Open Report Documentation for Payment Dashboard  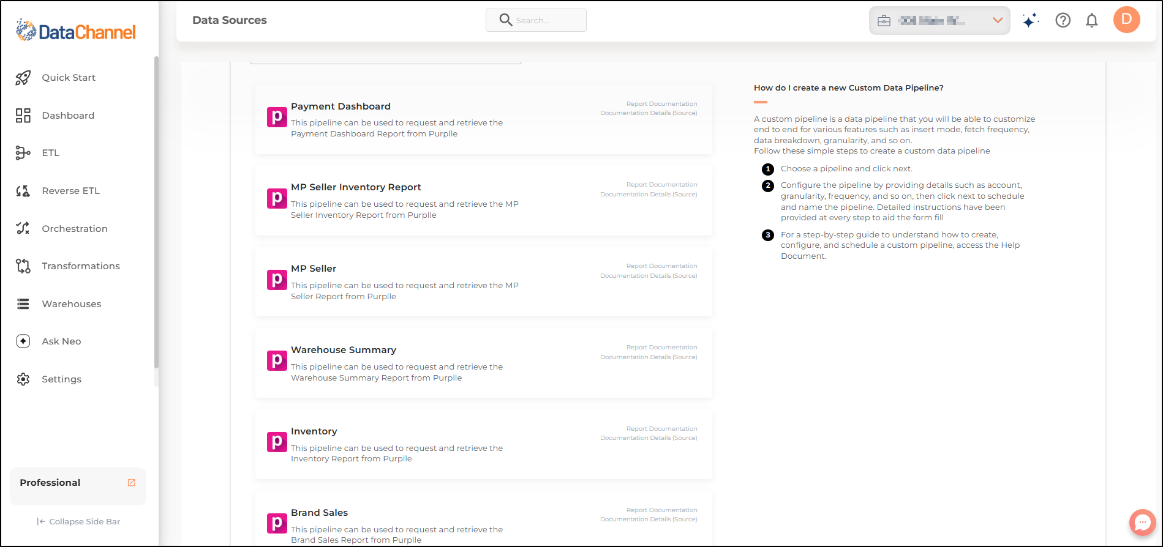click(x=661, y=104)
